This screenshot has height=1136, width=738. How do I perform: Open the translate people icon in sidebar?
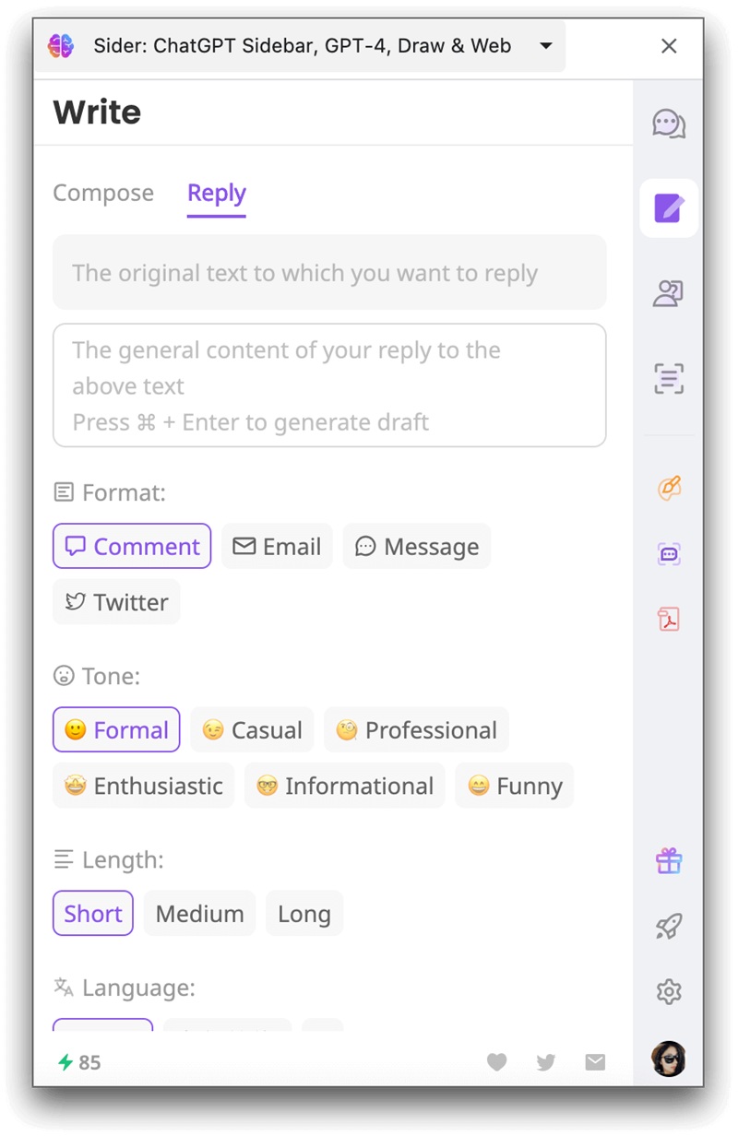[x=669, y=294]
